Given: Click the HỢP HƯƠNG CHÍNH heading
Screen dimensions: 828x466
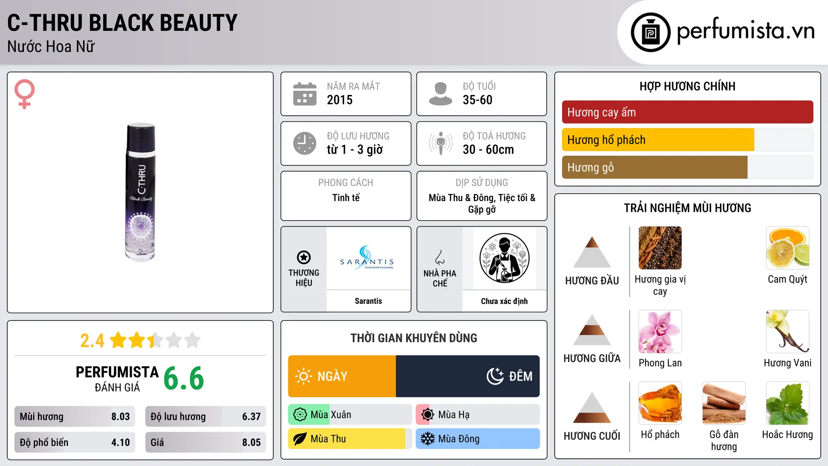Looking at the screenshot, I should click(x=687, y=86).
